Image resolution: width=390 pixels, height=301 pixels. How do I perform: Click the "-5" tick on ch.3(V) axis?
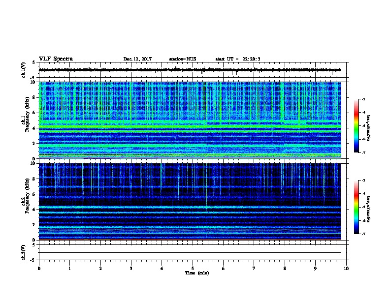[32, 260]
